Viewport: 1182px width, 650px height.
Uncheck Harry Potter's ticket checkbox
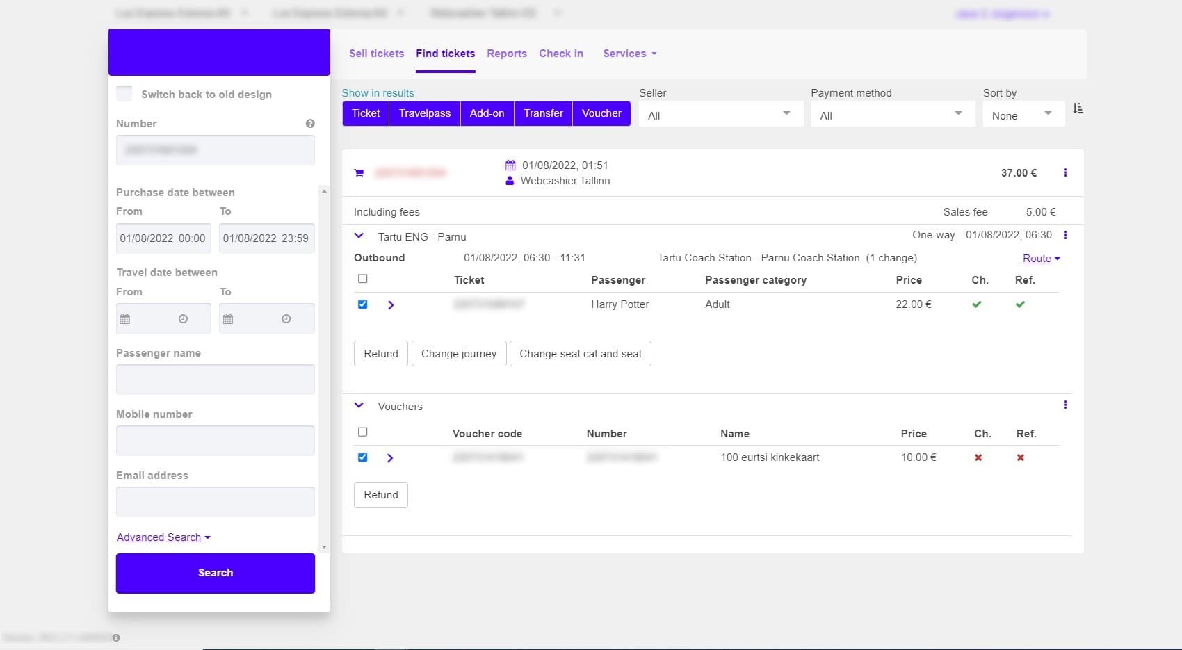point(362,304)
